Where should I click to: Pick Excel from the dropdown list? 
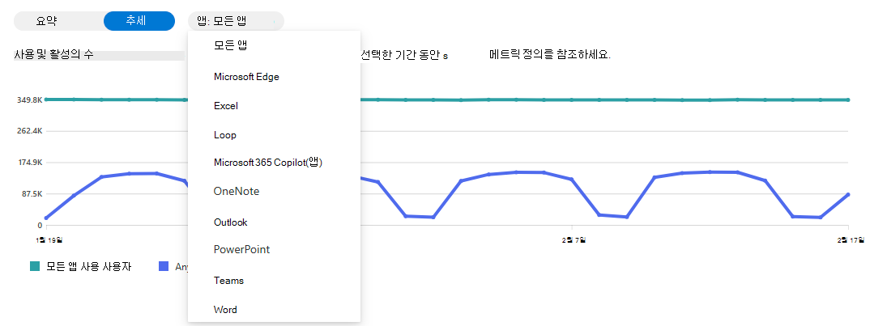point(226,106)
